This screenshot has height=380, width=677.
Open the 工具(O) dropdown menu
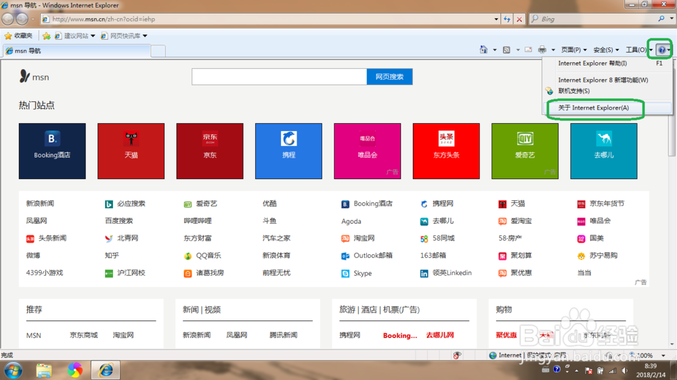[638, 50]
